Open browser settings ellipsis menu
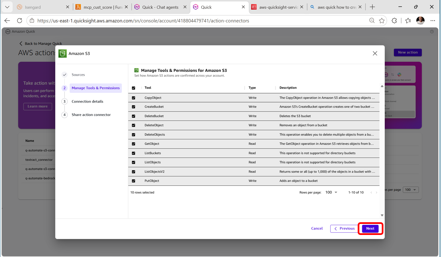Image resolution: width=441 pixels, height=257 pixels. tap(433, 21)
